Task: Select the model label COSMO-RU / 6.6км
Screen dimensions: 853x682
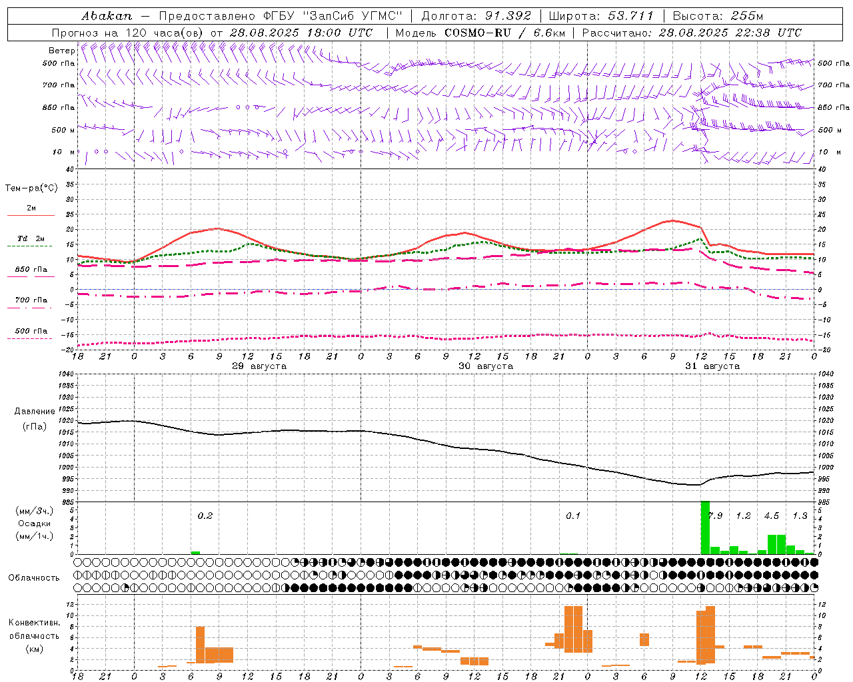Action: tap(504, 33)
